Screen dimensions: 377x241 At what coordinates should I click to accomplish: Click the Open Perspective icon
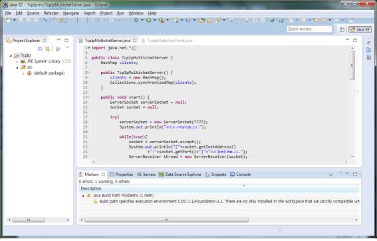[x=342, y=29]
